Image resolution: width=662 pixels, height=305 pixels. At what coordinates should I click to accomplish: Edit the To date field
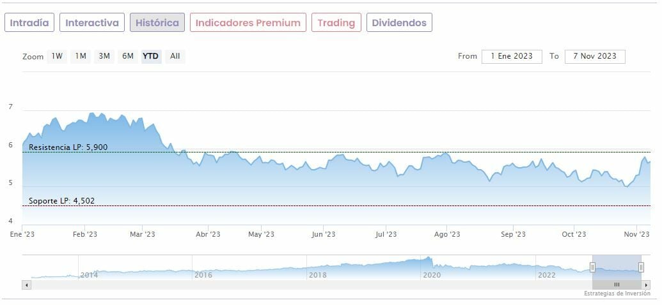(x=595, y=56)
